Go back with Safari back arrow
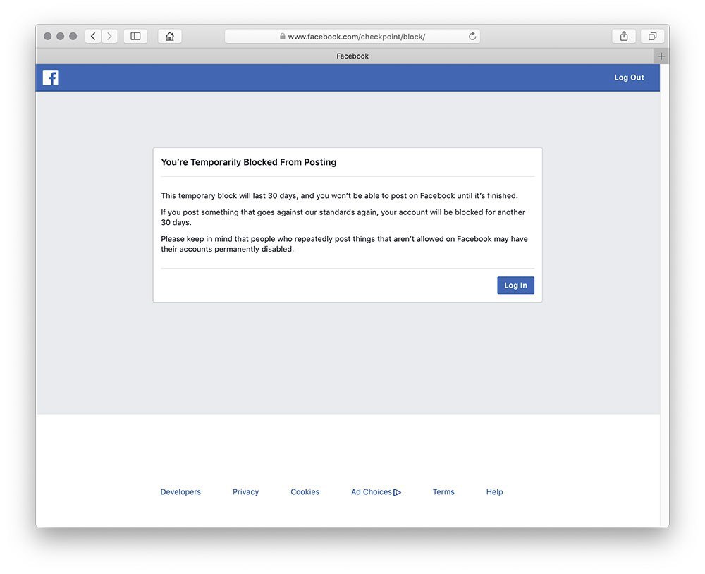Viewport: 705px width, 574px height. coord(93,37)
